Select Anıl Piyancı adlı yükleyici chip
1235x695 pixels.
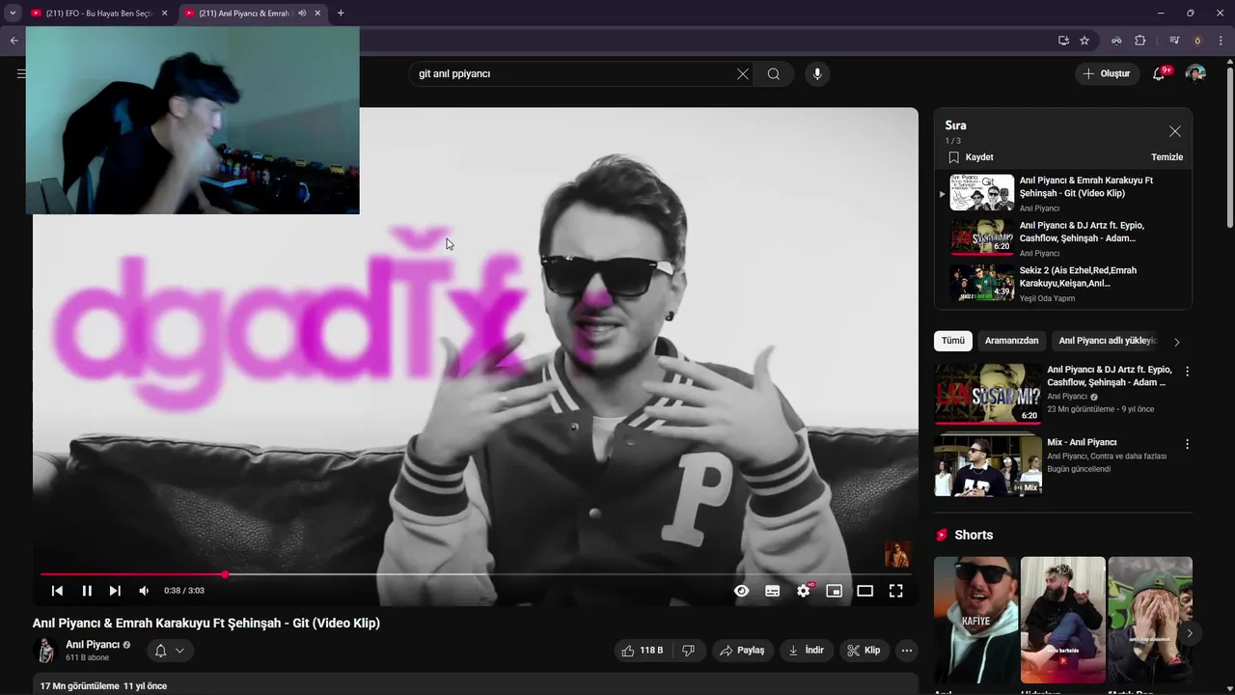(1107, 341)
